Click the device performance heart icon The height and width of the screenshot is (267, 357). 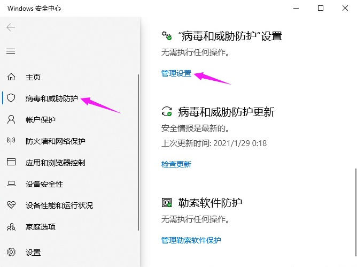click(11, 205)
